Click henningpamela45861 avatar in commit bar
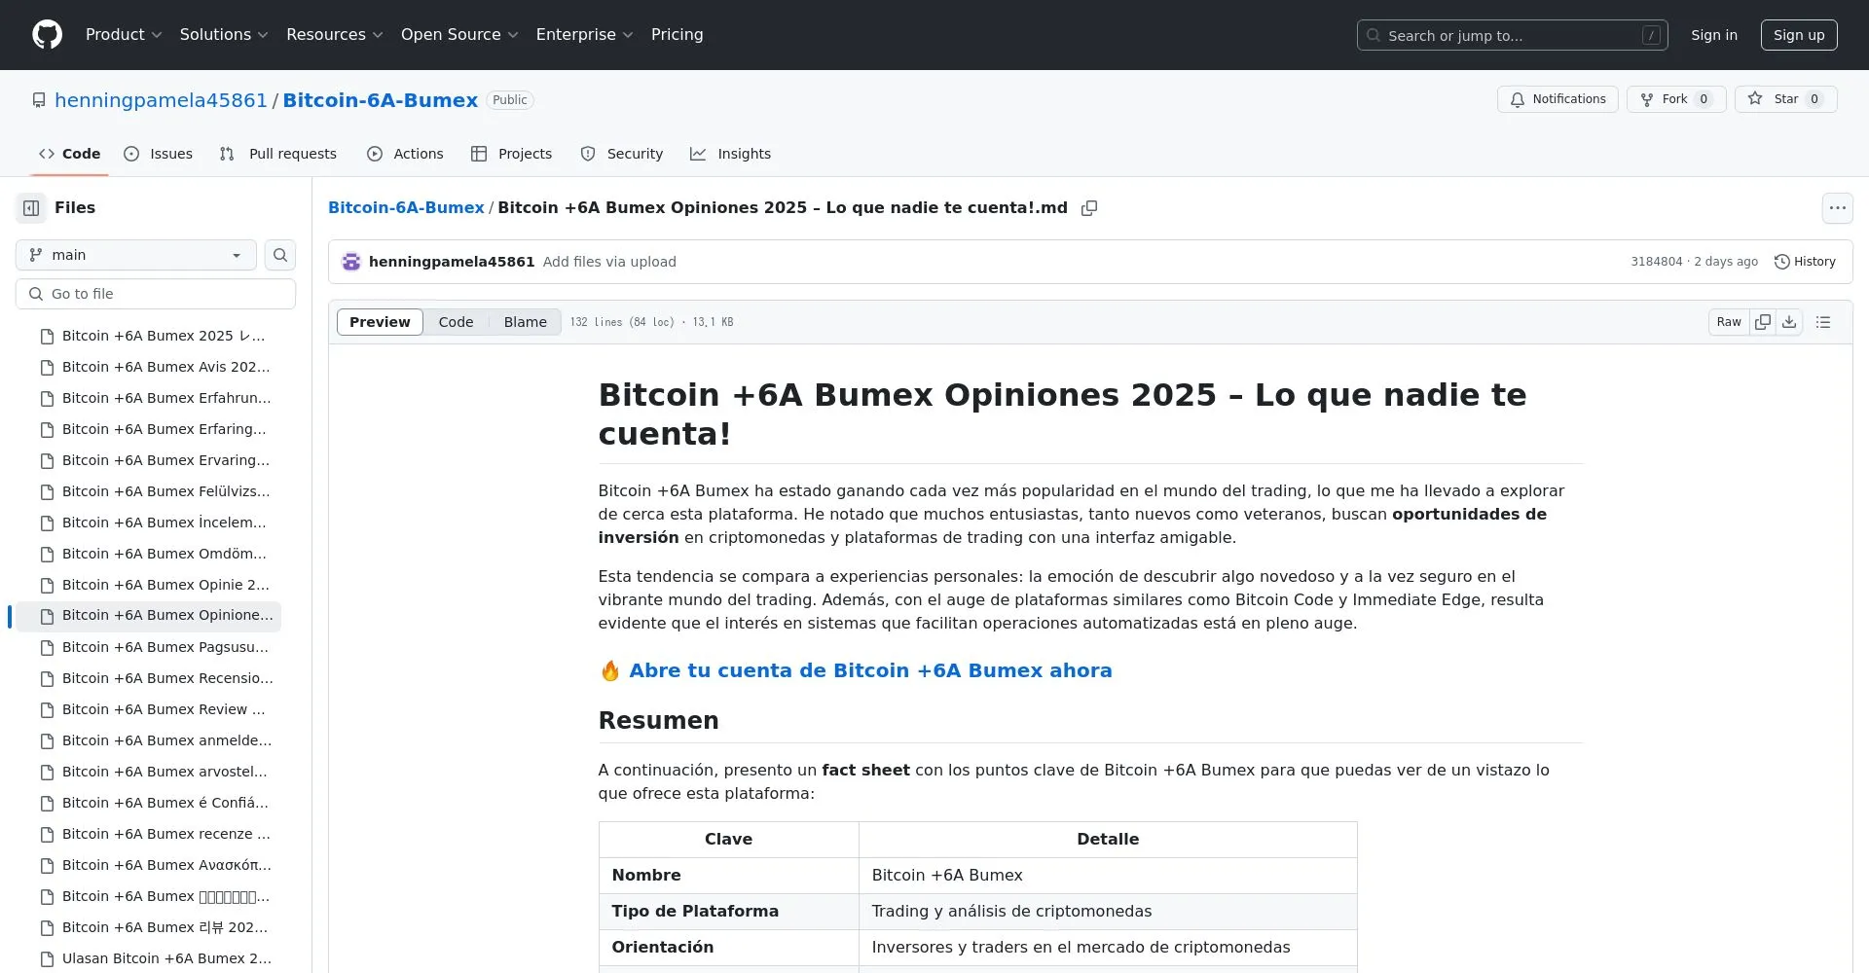 (x=351, y=262)
